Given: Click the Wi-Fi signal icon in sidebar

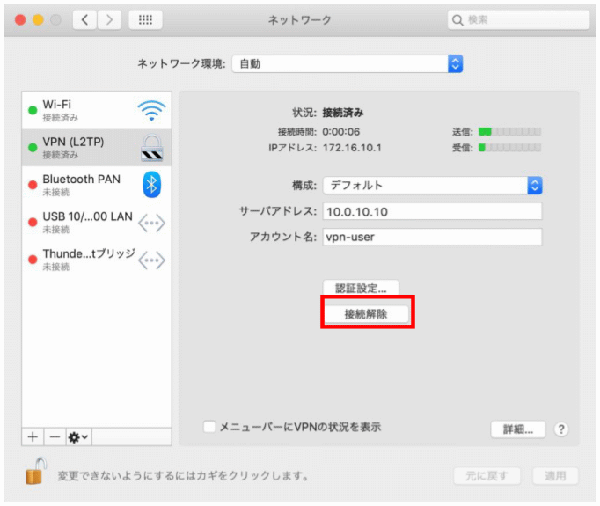Looking at the screenshot, I should pos(151,110).
